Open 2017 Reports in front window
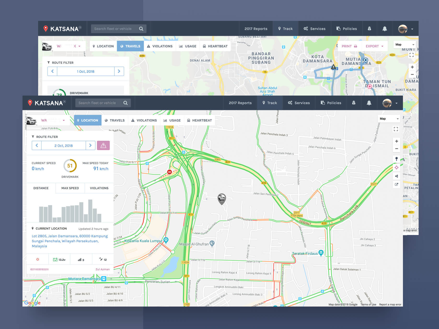Viewport: 439px width, 329px height. [x=240, y=103]
